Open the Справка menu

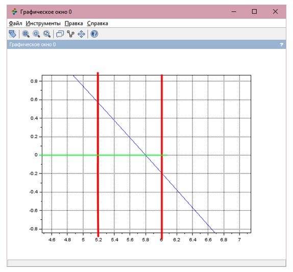[x=97, y=23]
